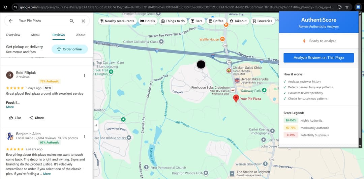Reload the page with the browser refresh icon

click(x=6, y=7)
